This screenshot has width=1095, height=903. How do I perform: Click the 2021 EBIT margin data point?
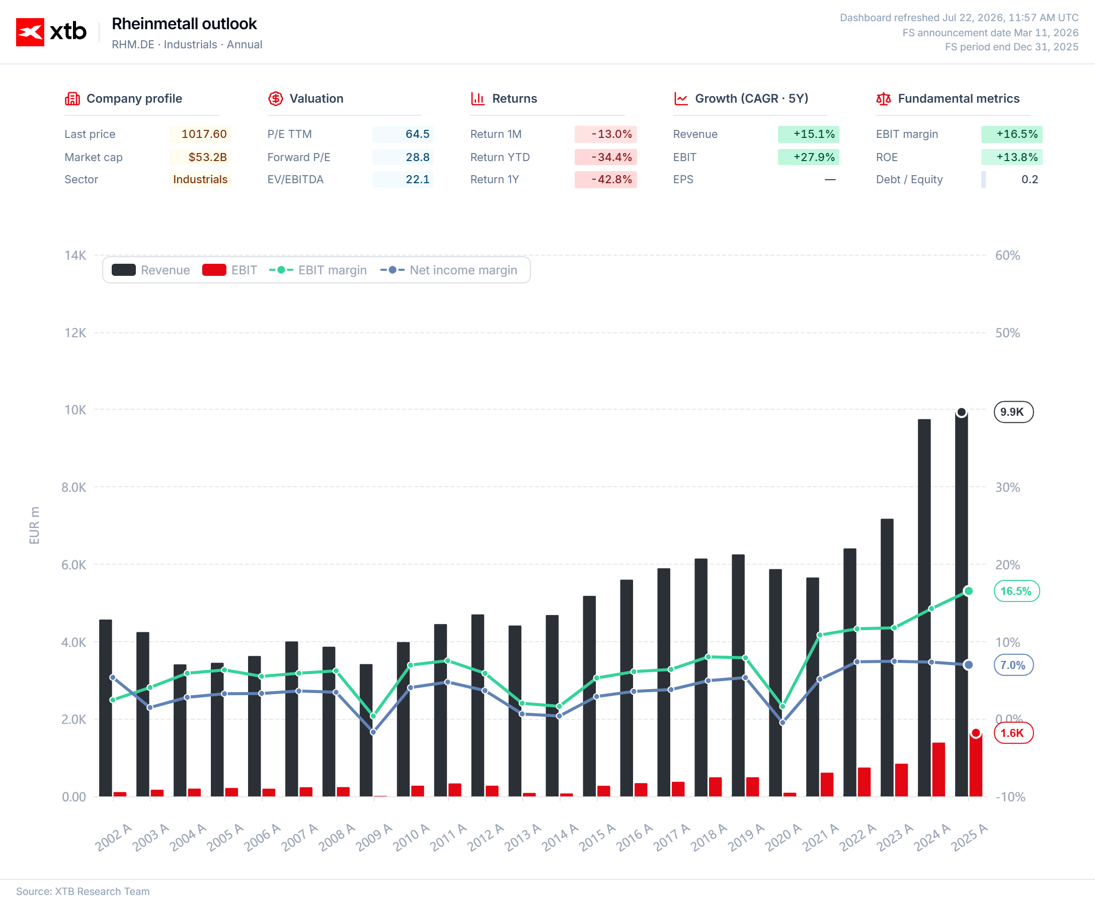(x=820, y=635)
